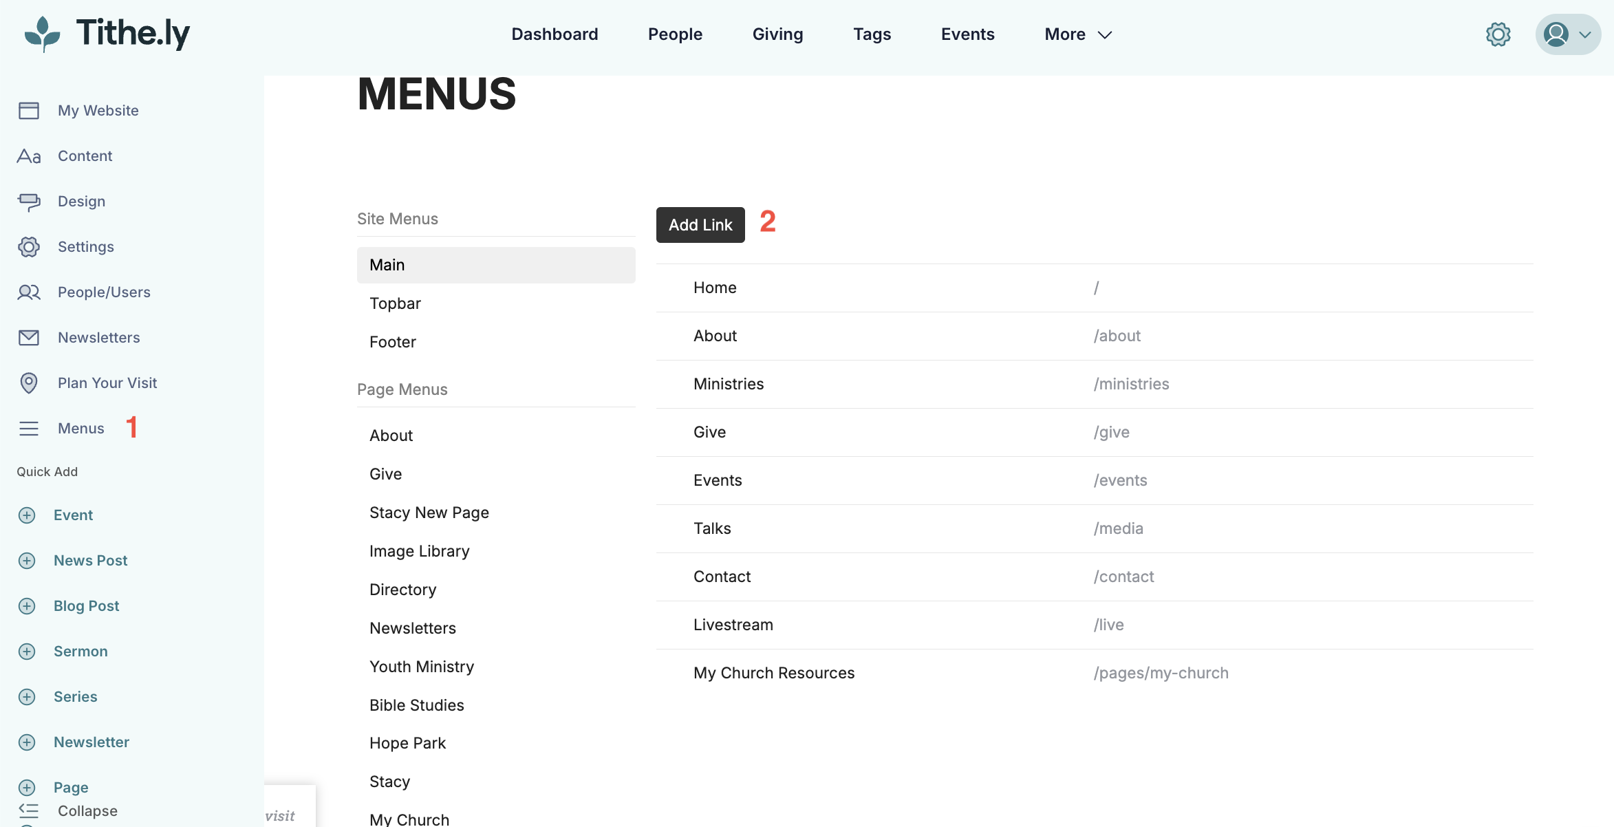The width and height of the screenshot is (1614, 827).
Task: Click the /live URL path
Action: (1108, 625)
